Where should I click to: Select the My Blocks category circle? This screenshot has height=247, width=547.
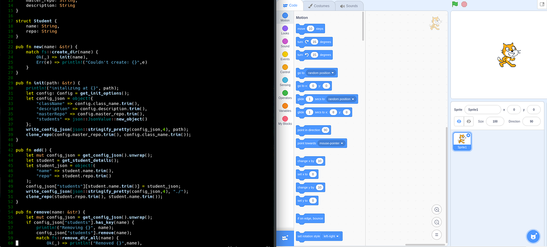(x=285, y=119)
